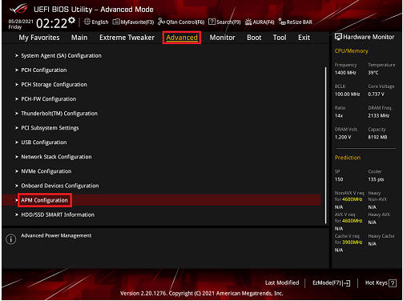Image resolution: width=403 pixels, height=301 pixels.
Task: Click the Prediction section heading
Action: 348,158
